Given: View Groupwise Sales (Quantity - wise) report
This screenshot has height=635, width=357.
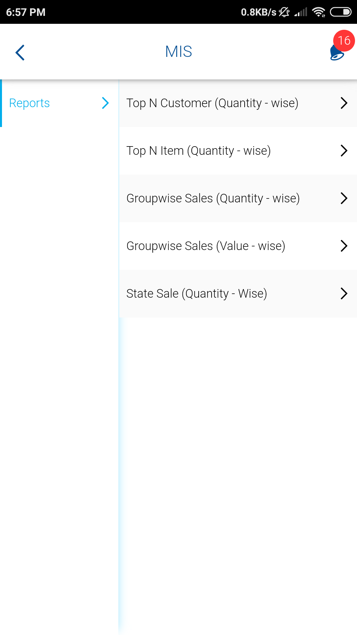Looking at the screenshot, I should click(x=213, y=198).
